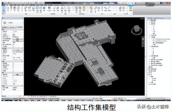172x112 pixels.
Task: Select the Tag Room tool
Action: click(x=80, y=9)
